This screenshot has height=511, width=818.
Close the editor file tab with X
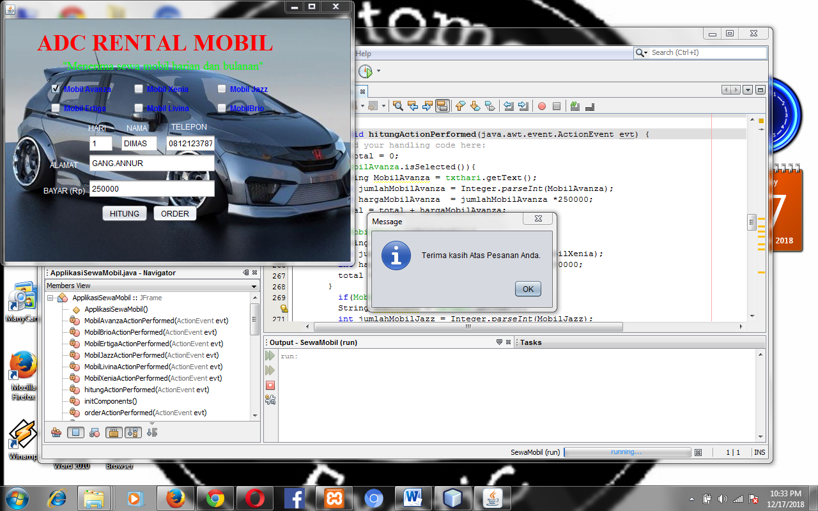click(x=362, y=91)
